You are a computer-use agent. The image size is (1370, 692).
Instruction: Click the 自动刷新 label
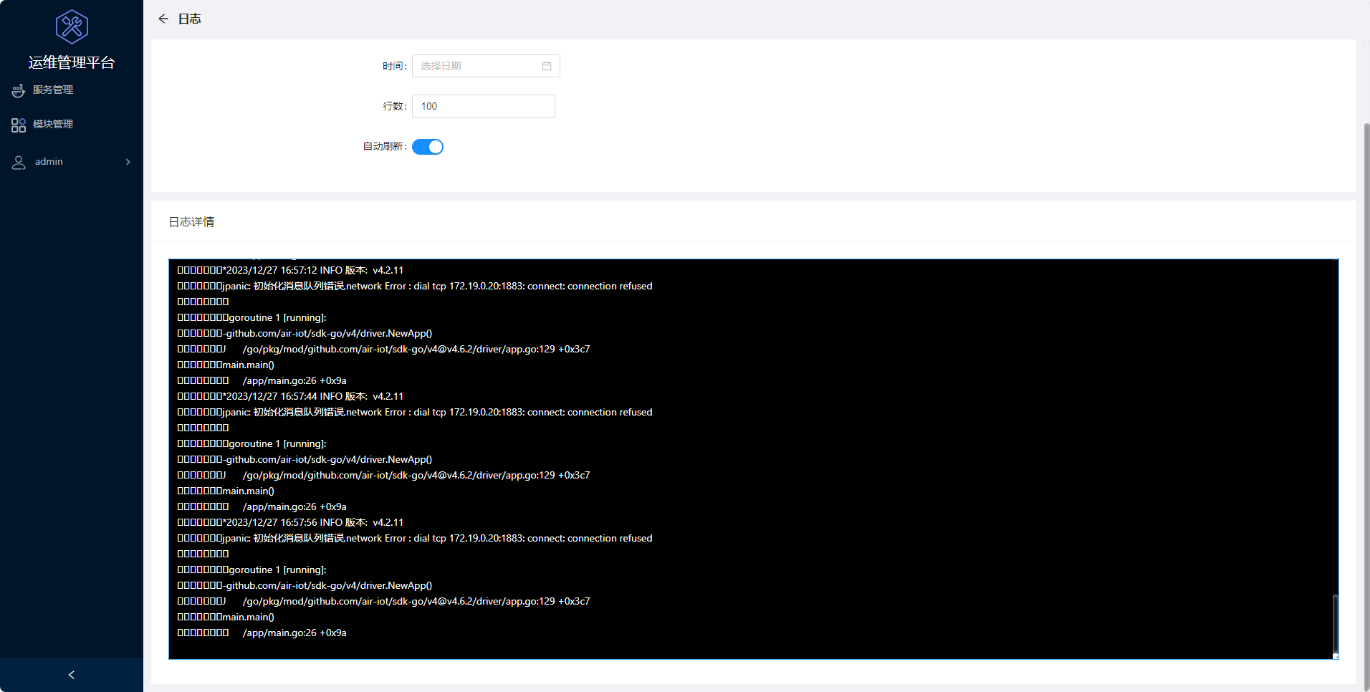(x=385, y=147)
